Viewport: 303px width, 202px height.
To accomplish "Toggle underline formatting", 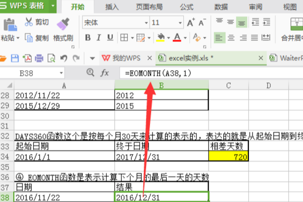I will tap(110, 37).
